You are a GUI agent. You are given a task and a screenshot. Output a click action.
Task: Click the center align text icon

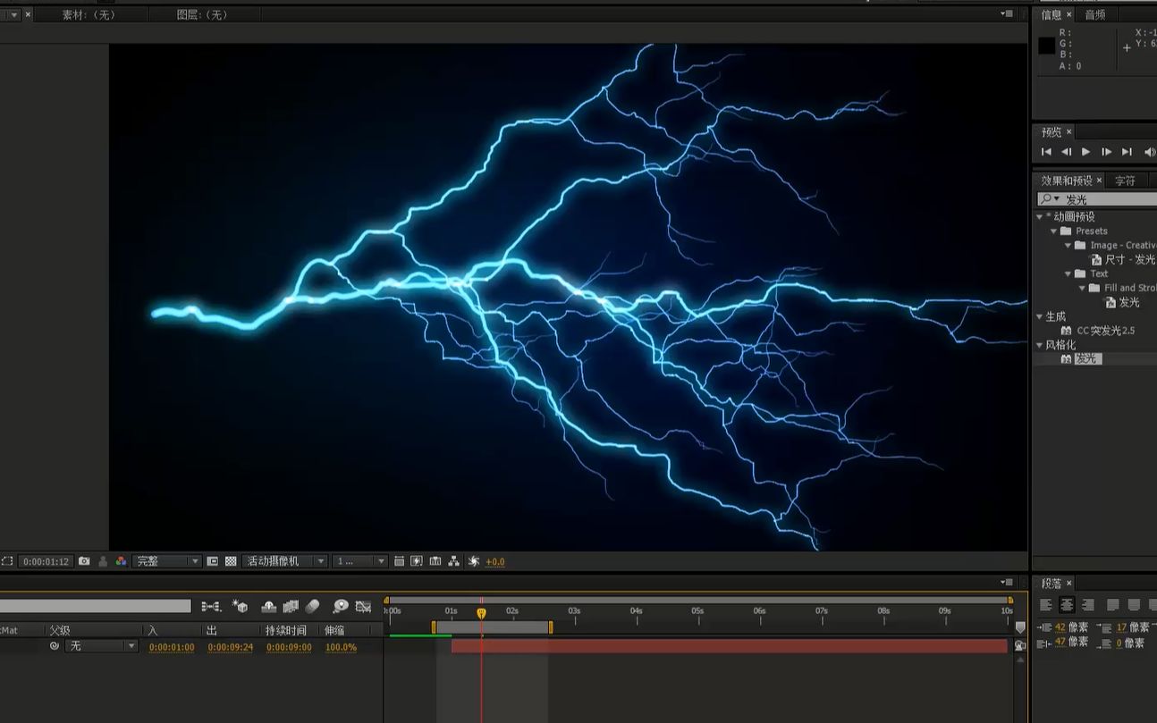pos(1067,605)
